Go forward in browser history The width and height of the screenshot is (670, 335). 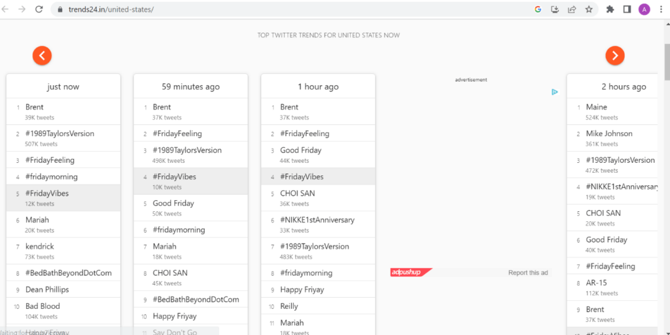[22, 9]
